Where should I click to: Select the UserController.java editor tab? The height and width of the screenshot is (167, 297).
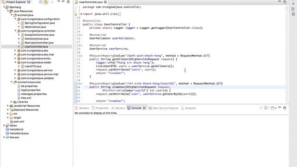coord(91,2)
